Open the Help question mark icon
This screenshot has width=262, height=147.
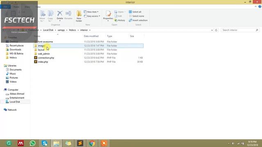260,7
